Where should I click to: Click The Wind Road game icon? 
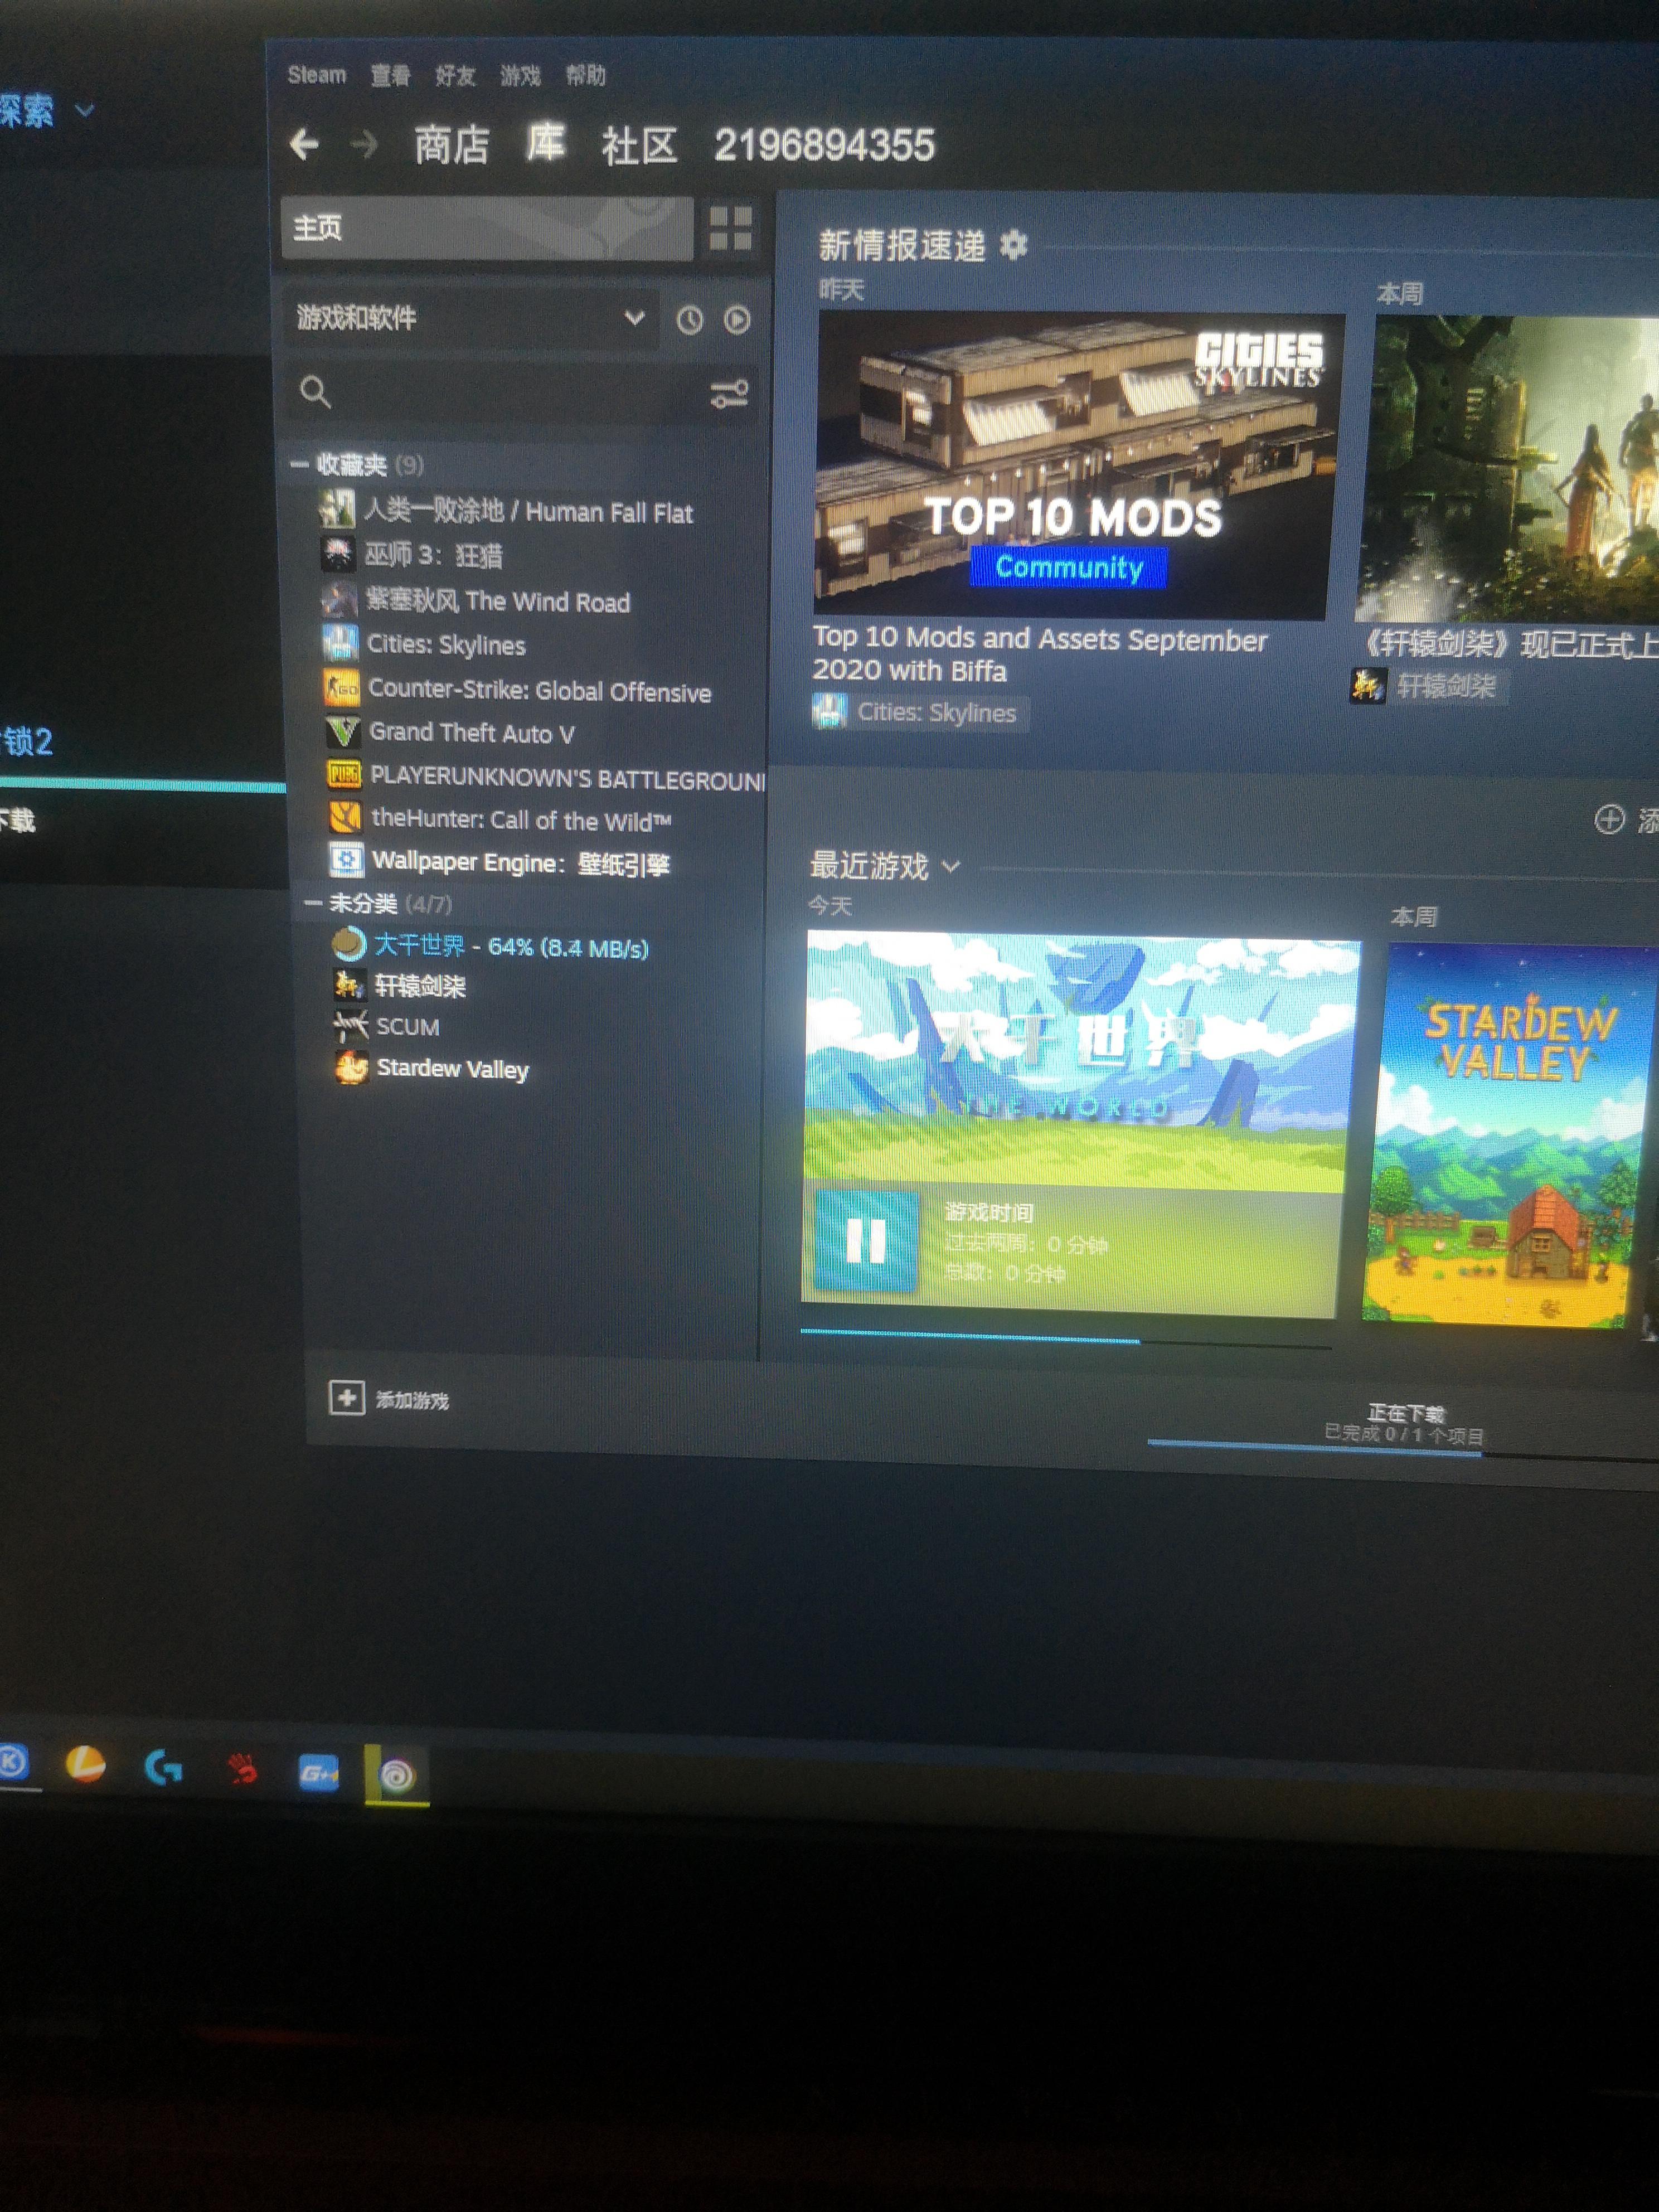click(x=339, y=599)
